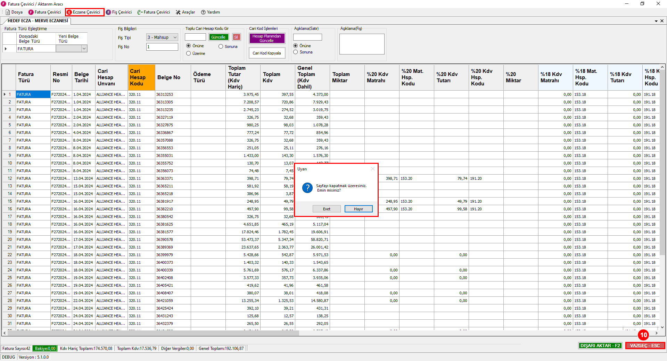Expand the Fiş Tipi dropdown
This screenshot has height=361, width=667.
(175, 37)
